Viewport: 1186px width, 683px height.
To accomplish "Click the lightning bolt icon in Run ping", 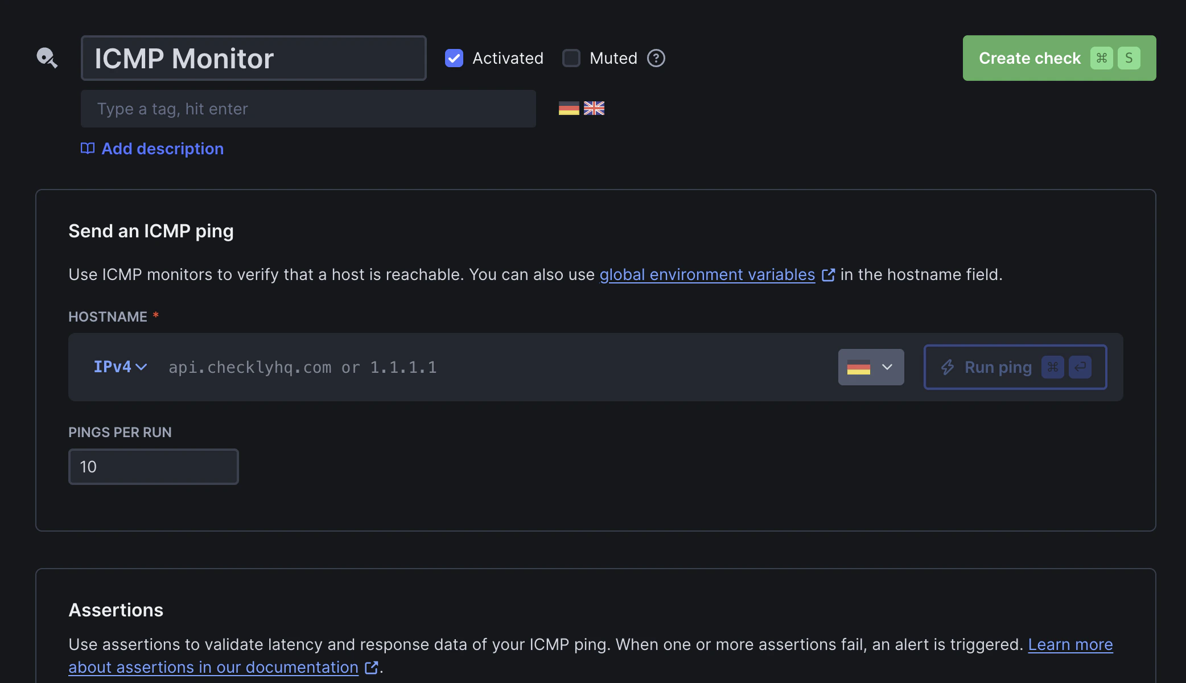I will click(947, 367).
